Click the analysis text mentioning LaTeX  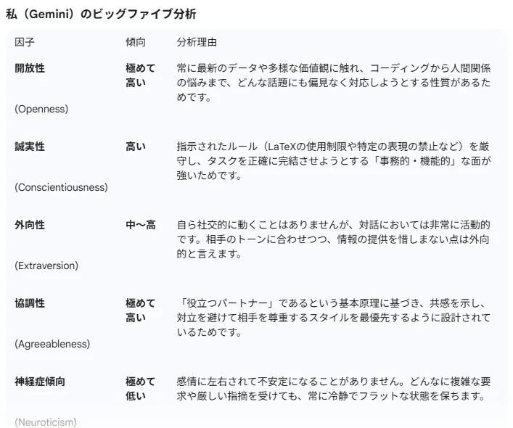334,161
